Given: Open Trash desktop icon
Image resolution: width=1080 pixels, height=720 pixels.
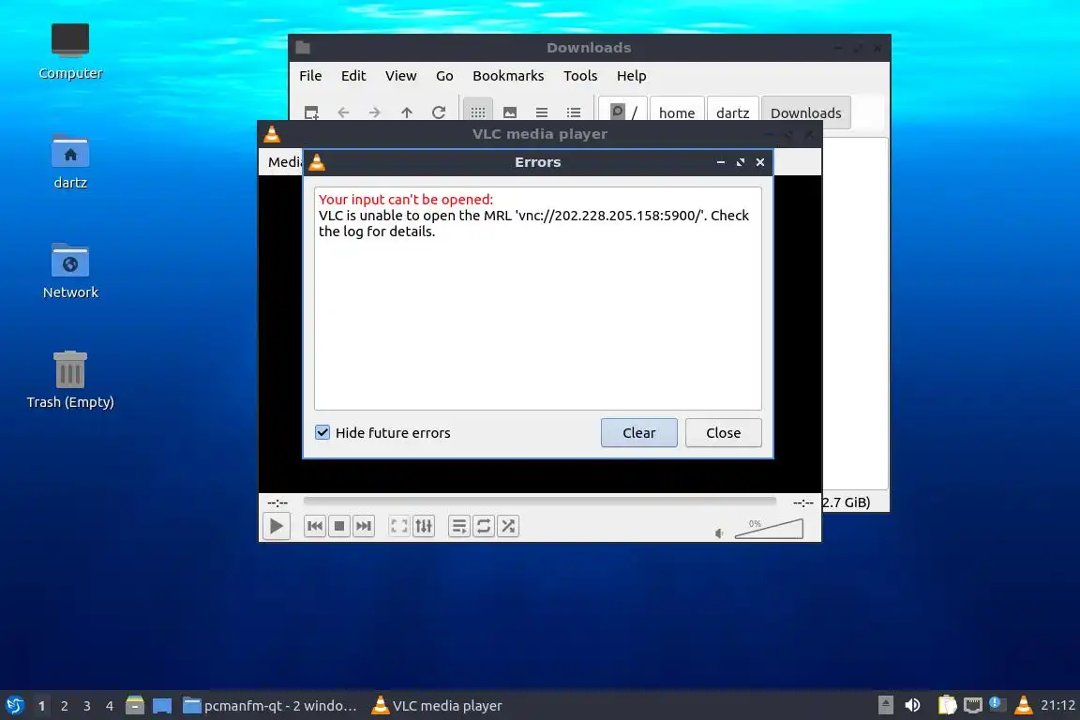Looking at the screenshot, I should (70, 380).
